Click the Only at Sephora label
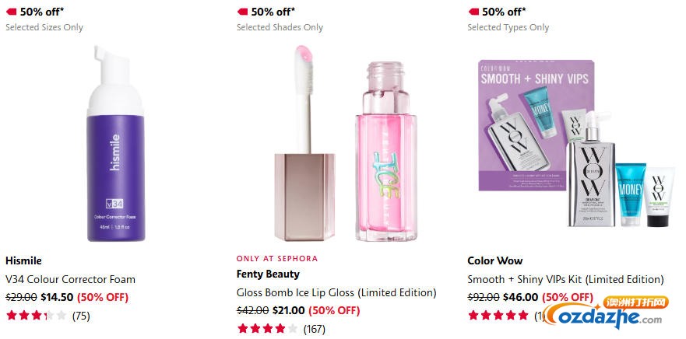The height and width of the screenshot is (339, 686). point(277,258)
